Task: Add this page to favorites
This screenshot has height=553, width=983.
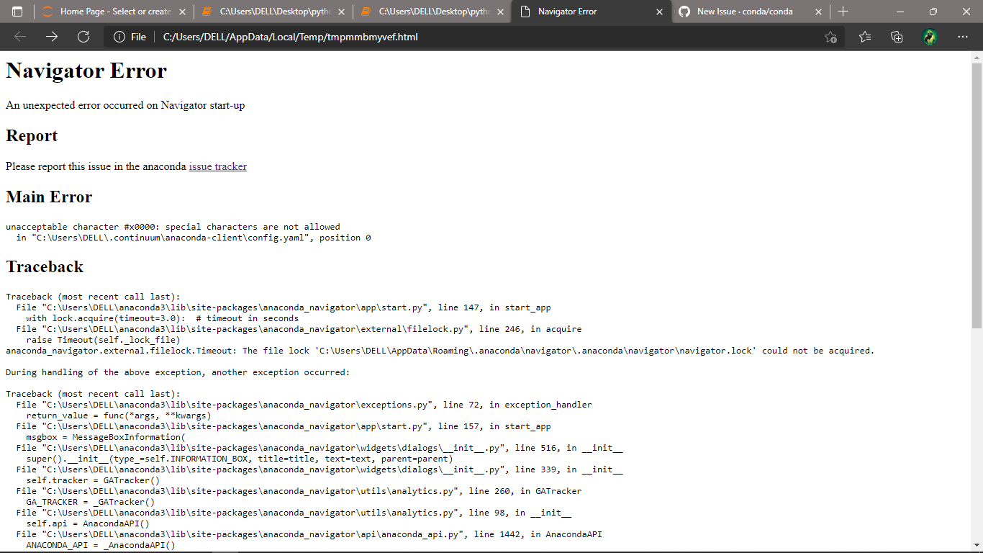Action: click(830, 37)
